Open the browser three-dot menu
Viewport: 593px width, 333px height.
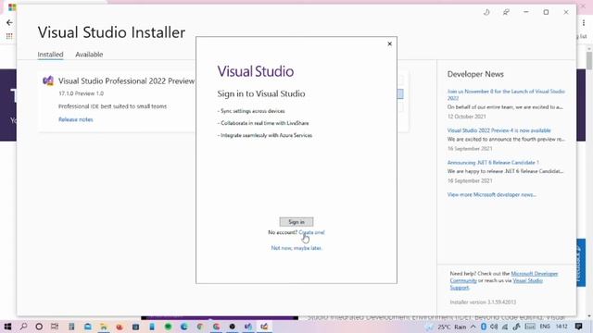pos(584,22)
